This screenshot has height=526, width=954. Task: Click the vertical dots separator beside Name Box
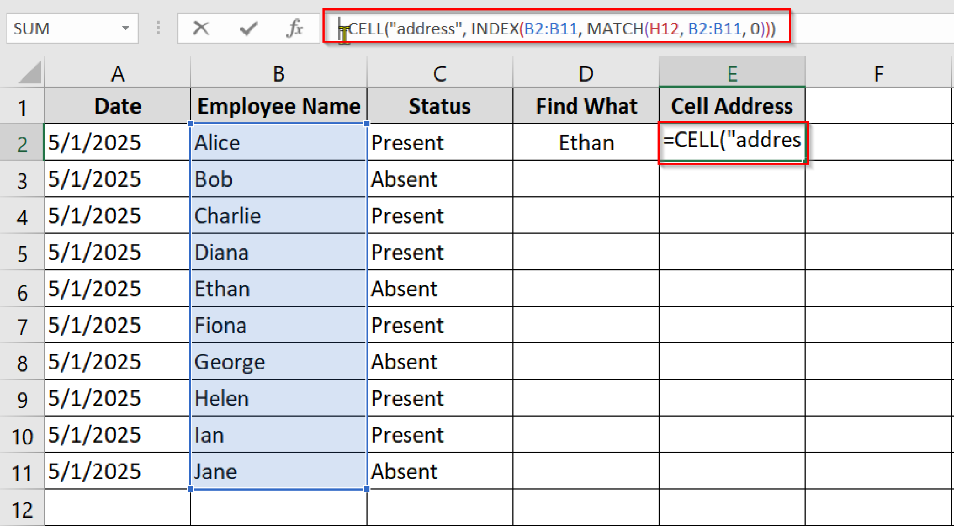[157, 28]
